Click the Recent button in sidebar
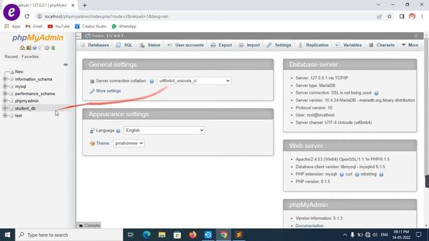429x241 pixels. point(11,56)
